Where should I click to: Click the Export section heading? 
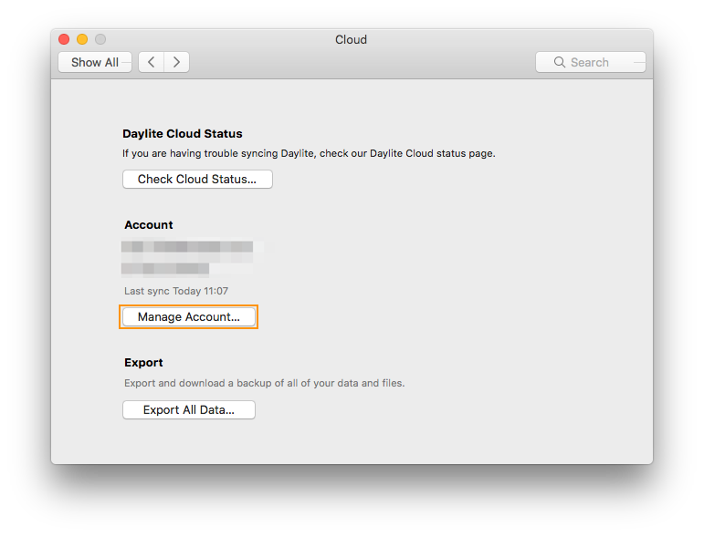point(143,362)
